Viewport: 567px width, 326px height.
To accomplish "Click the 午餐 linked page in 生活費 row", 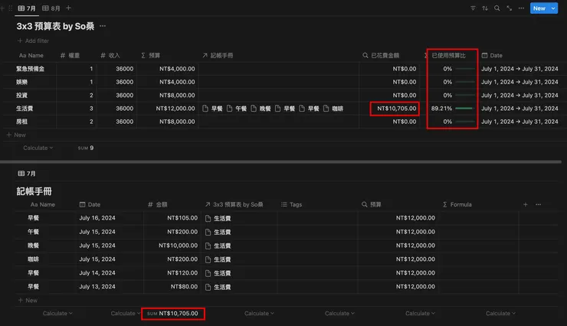I will pos(237,109).
